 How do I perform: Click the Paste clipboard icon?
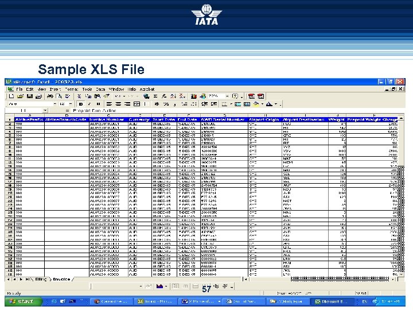tap(97, 96)
